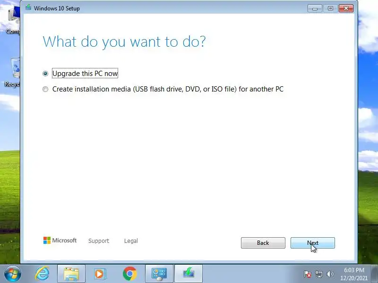
Task: Launch Windows Media Player from taskbar
Action: pos(99,274)
